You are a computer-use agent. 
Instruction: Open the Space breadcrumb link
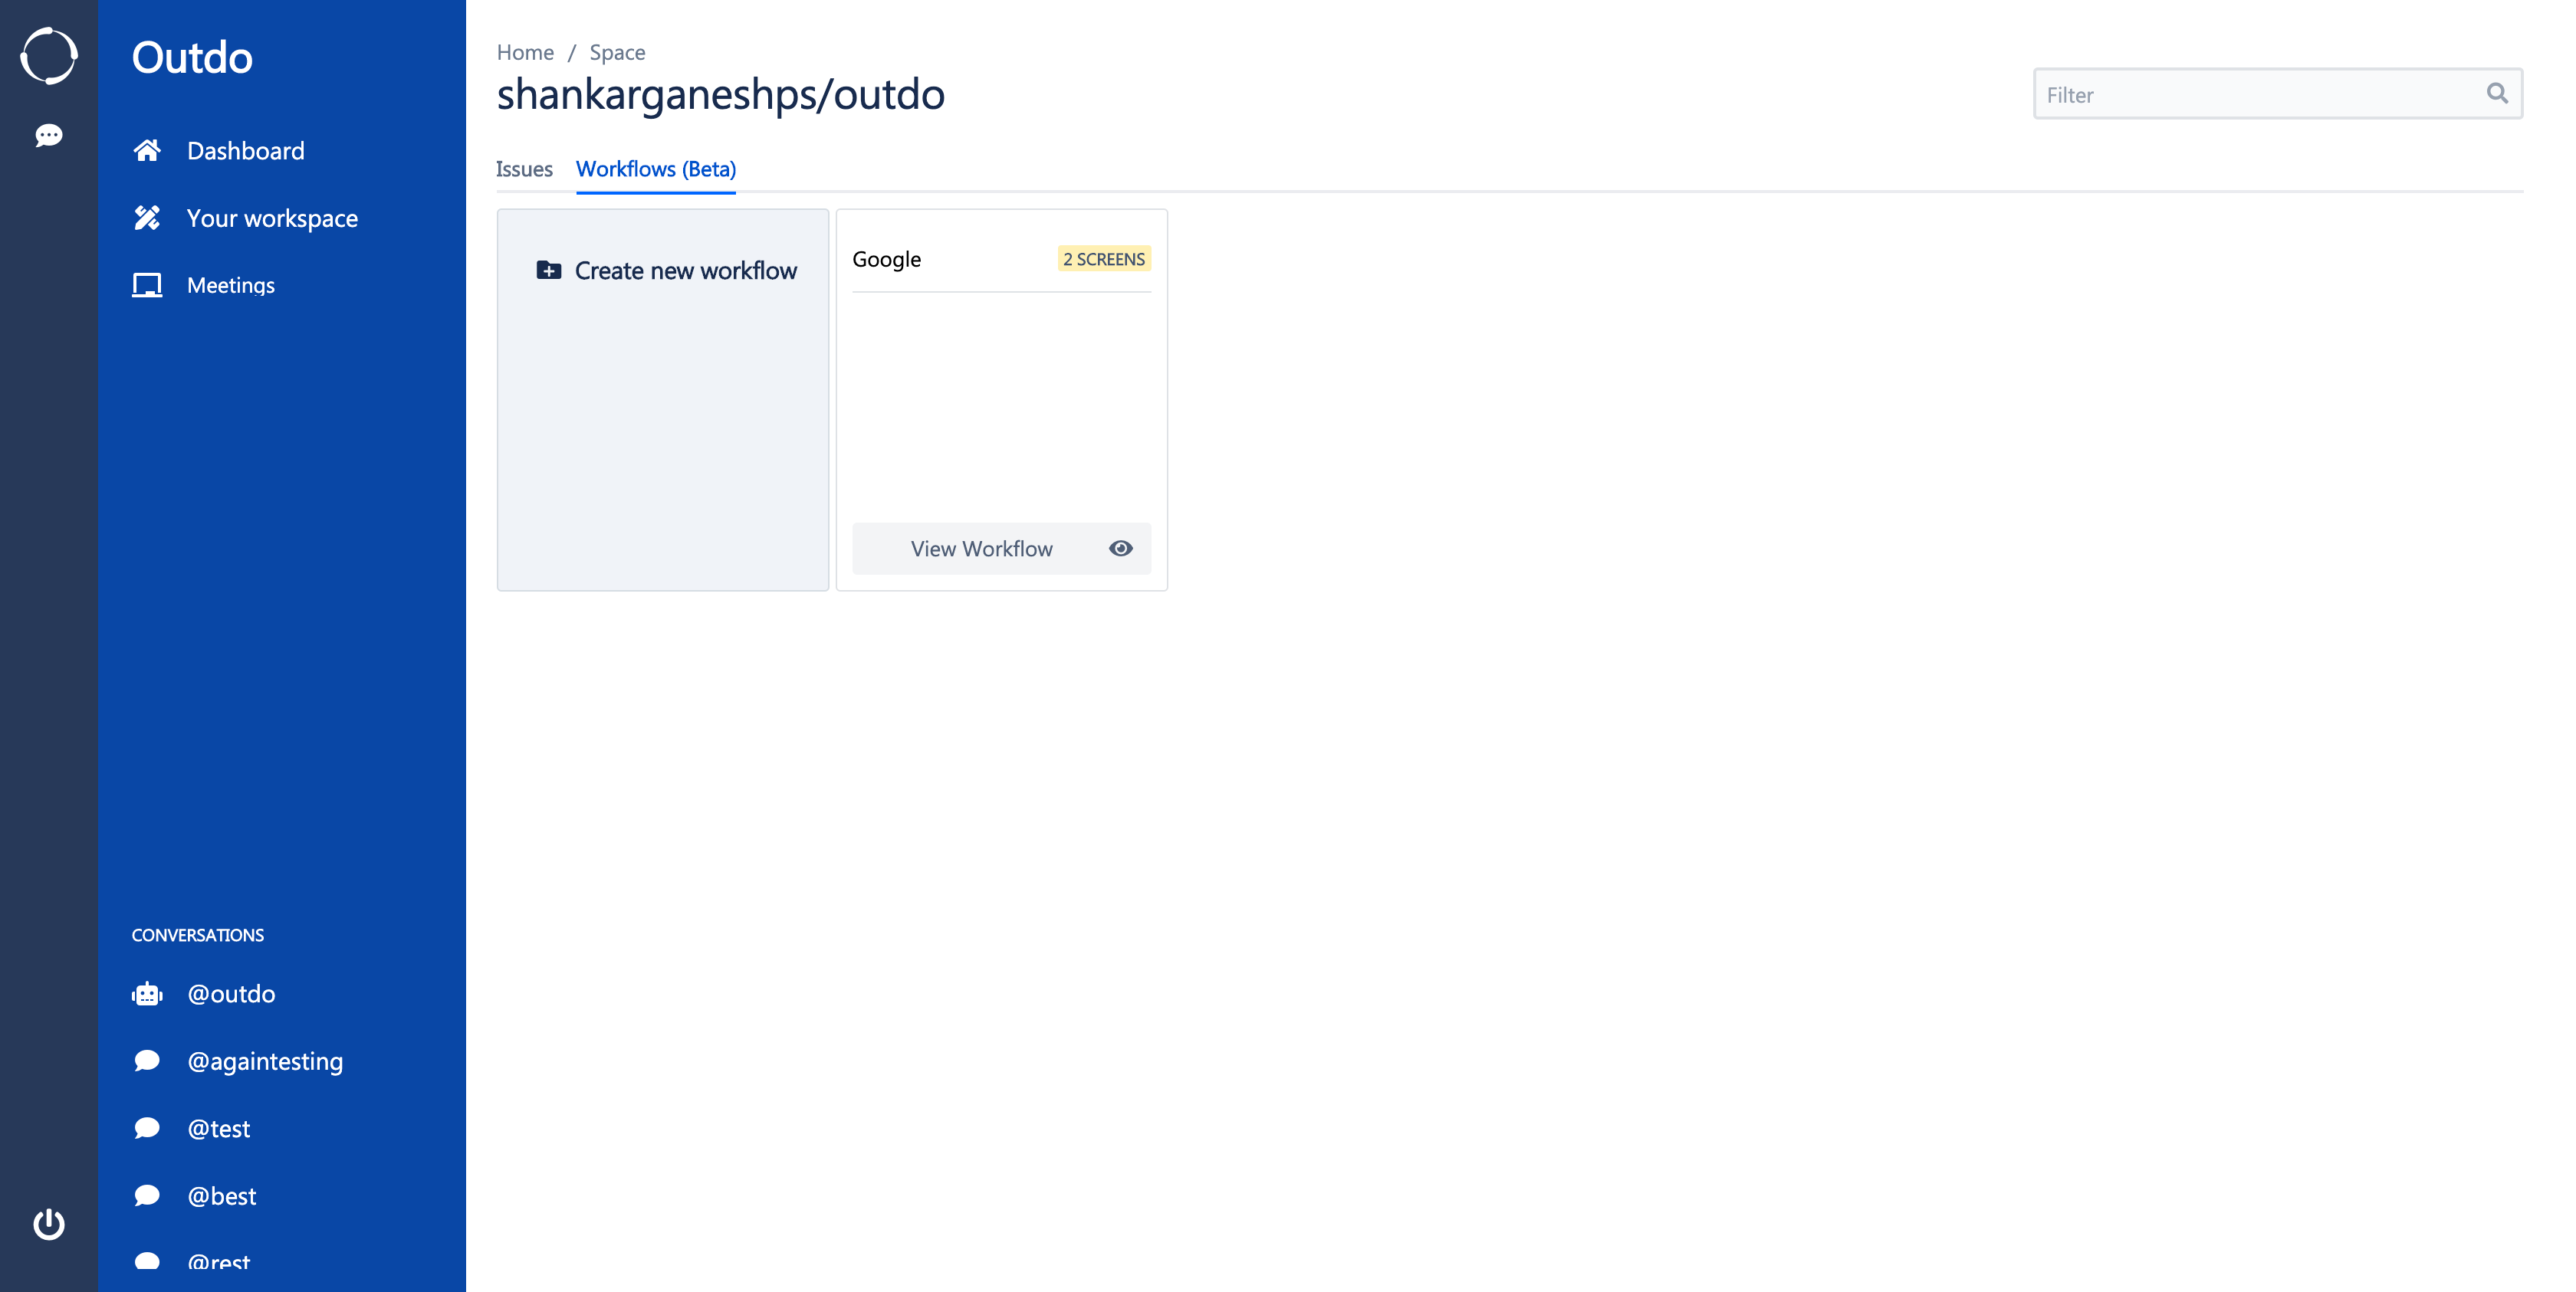tap(617, 52)
